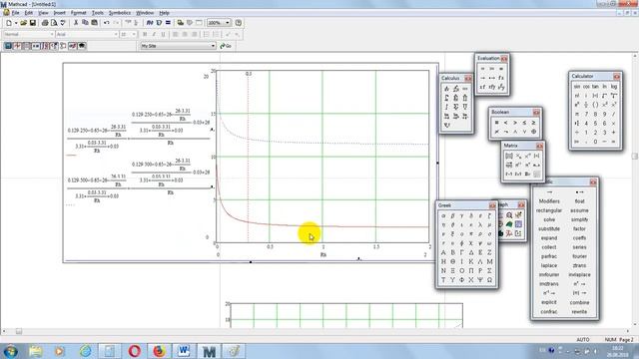Image resolution: width=639 pixels, height=359 pixels.
Task: Click the Zoom icon in Graph palette
Action: point(509,215)
